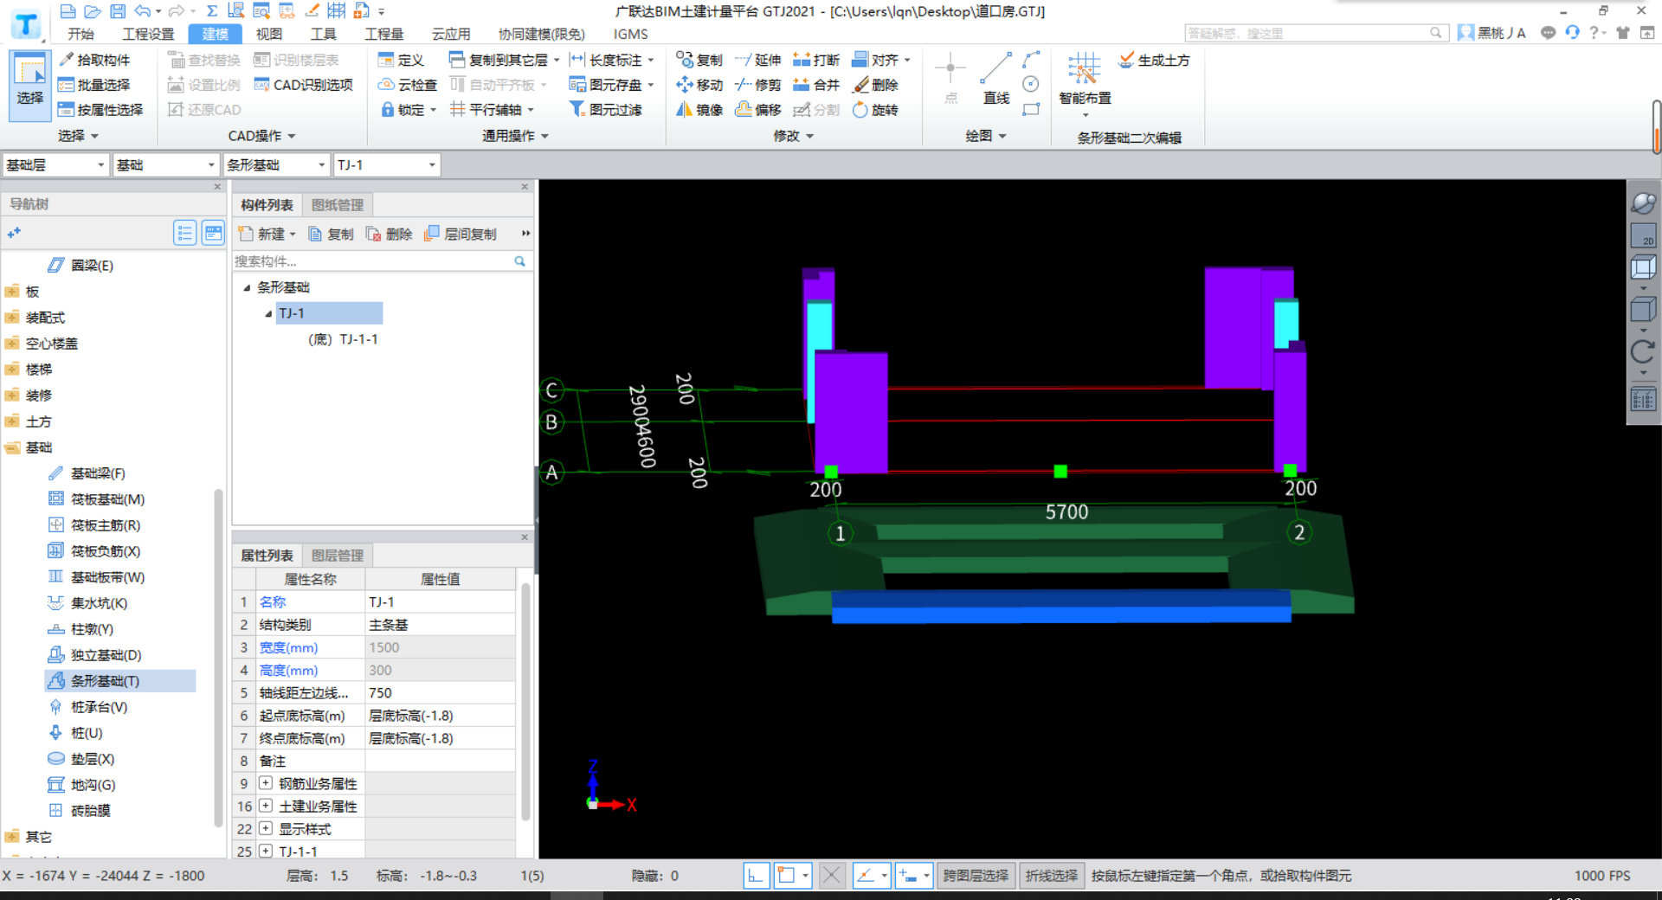Select the 合并 merge tool
This screenshot has height=900, width=1662.
pyautogui.click(x=816, y=85)
